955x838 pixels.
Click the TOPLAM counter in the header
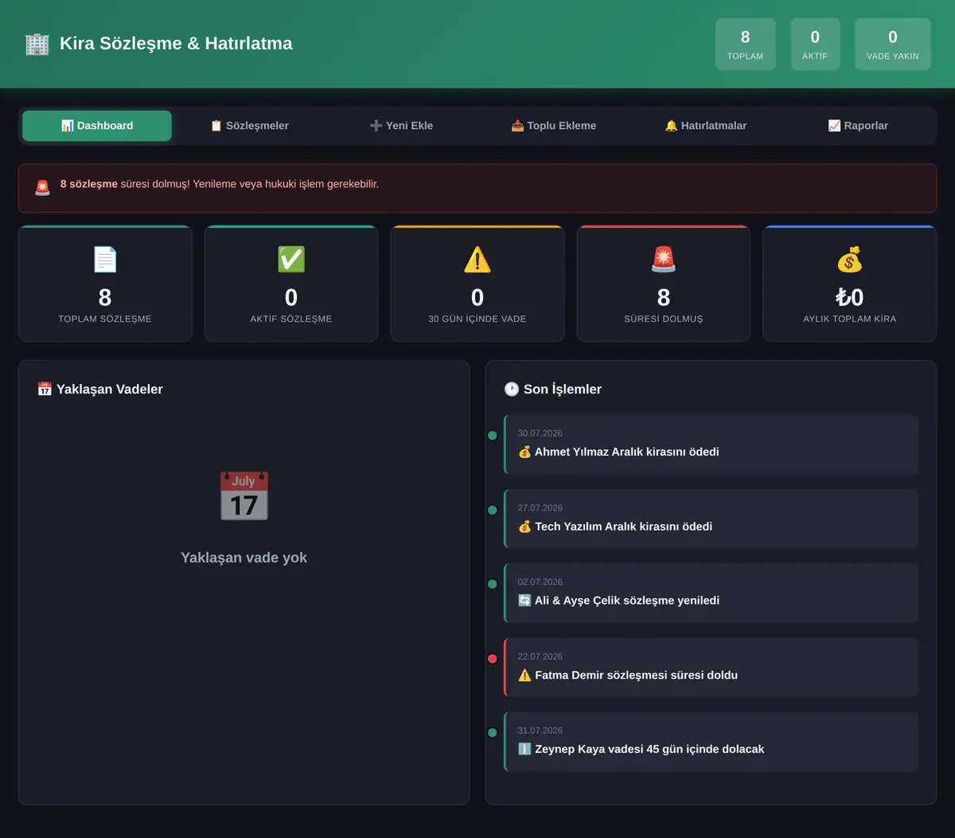click(x=746, y=45)
